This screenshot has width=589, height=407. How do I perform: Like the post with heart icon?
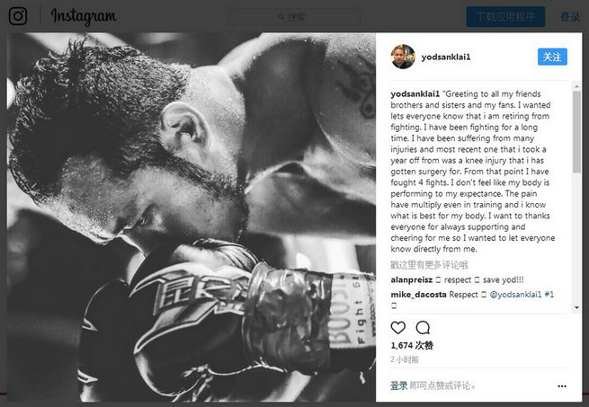click(398, 328)
